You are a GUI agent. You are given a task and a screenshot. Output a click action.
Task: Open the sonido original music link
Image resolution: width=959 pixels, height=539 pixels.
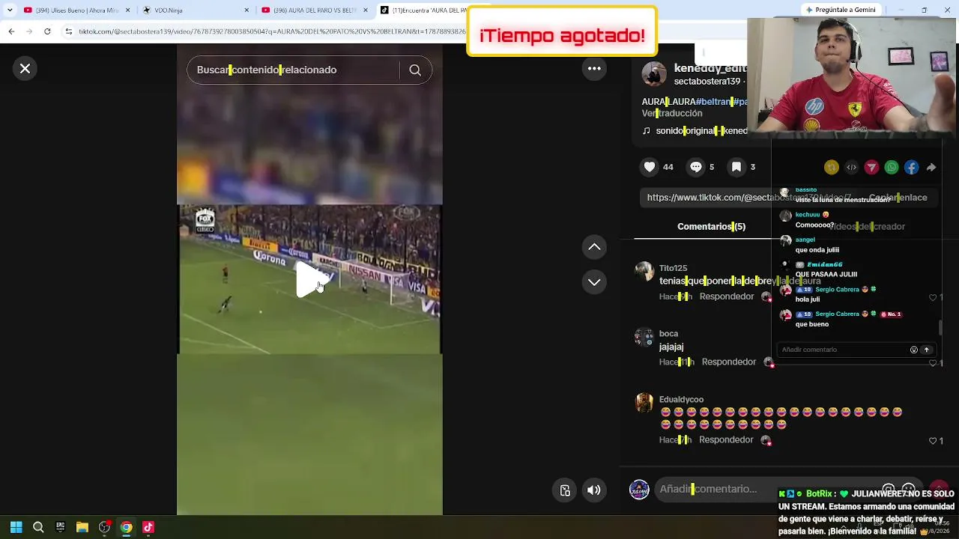click(701, 131)
